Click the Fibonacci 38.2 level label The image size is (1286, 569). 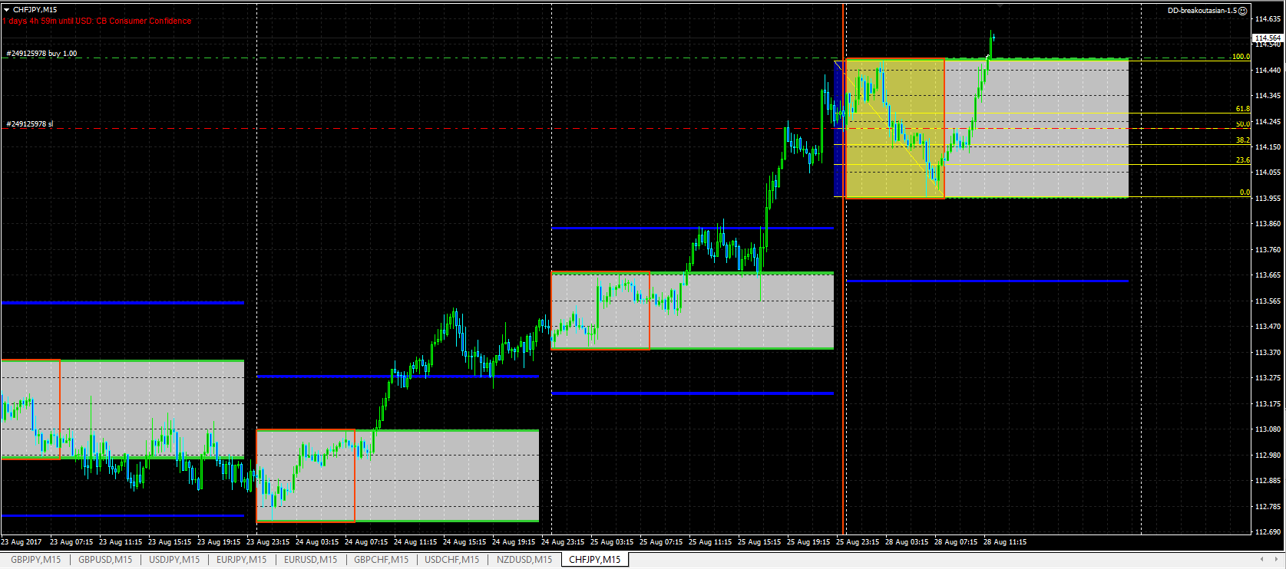[1243, 140]
